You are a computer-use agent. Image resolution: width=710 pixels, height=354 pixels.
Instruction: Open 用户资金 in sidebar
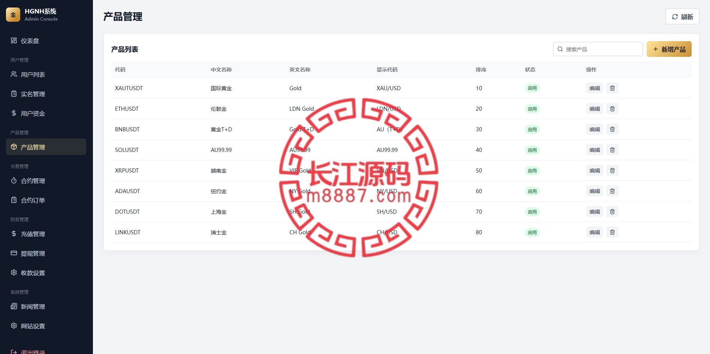[x=46, y=113]
